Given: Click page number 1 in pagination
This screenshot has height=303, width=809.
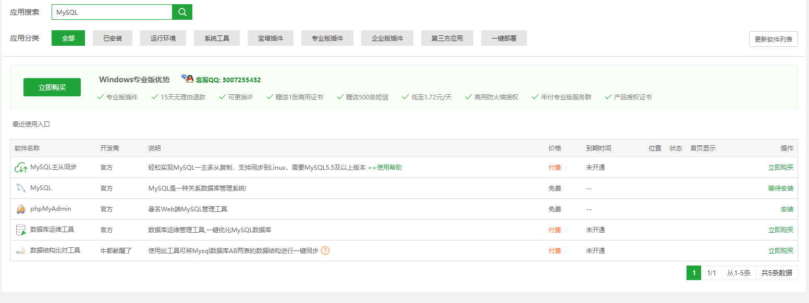Looking at the screenshot, I should (x=694, y=273).
